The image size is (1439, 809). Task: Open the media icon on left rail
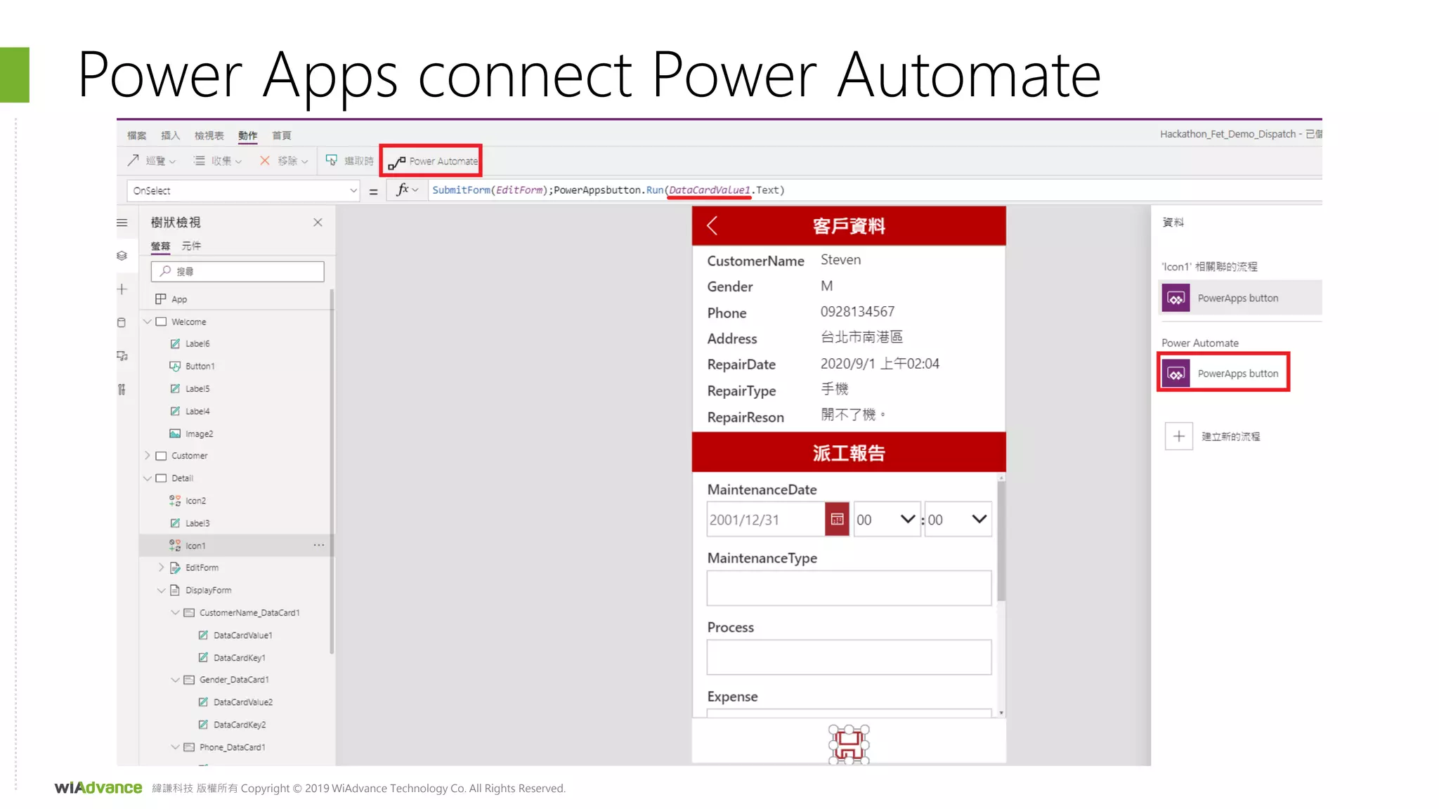coord(122,356)
